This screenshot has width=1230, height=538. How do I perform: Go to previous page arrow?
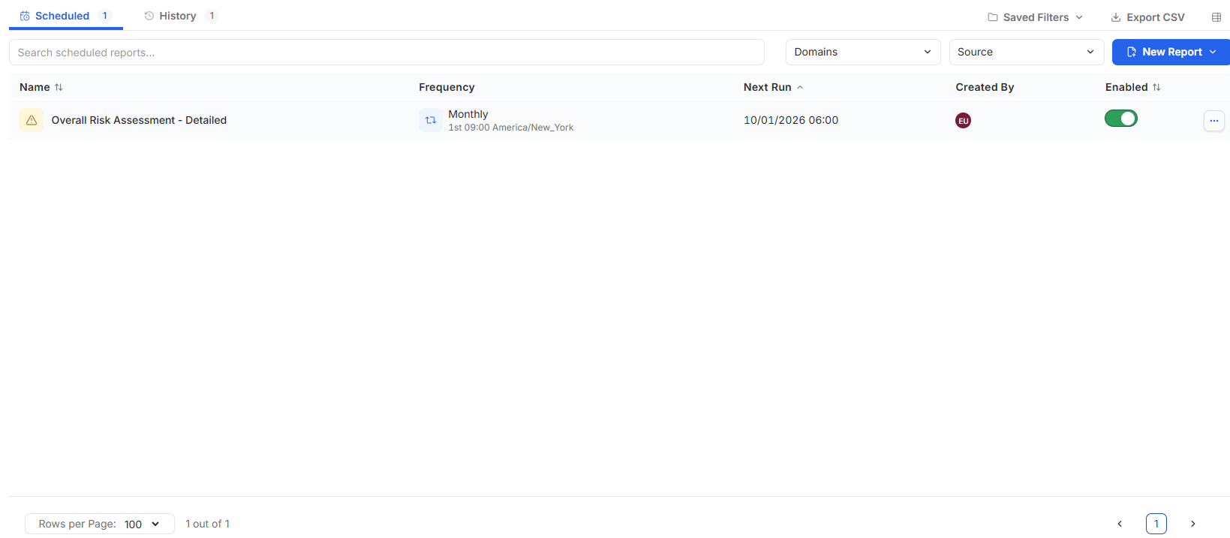tap(1120, 524)
